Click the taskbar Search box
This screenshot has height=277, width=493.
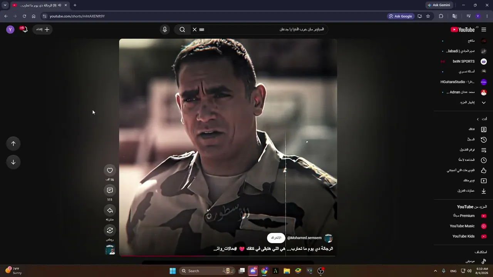[x=208, y=271]
